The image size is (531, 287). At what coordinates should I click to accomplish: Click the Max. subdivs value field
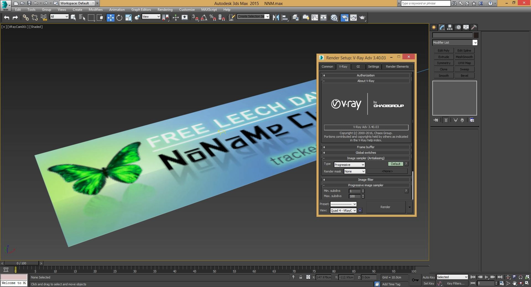(x=355, y=196)
